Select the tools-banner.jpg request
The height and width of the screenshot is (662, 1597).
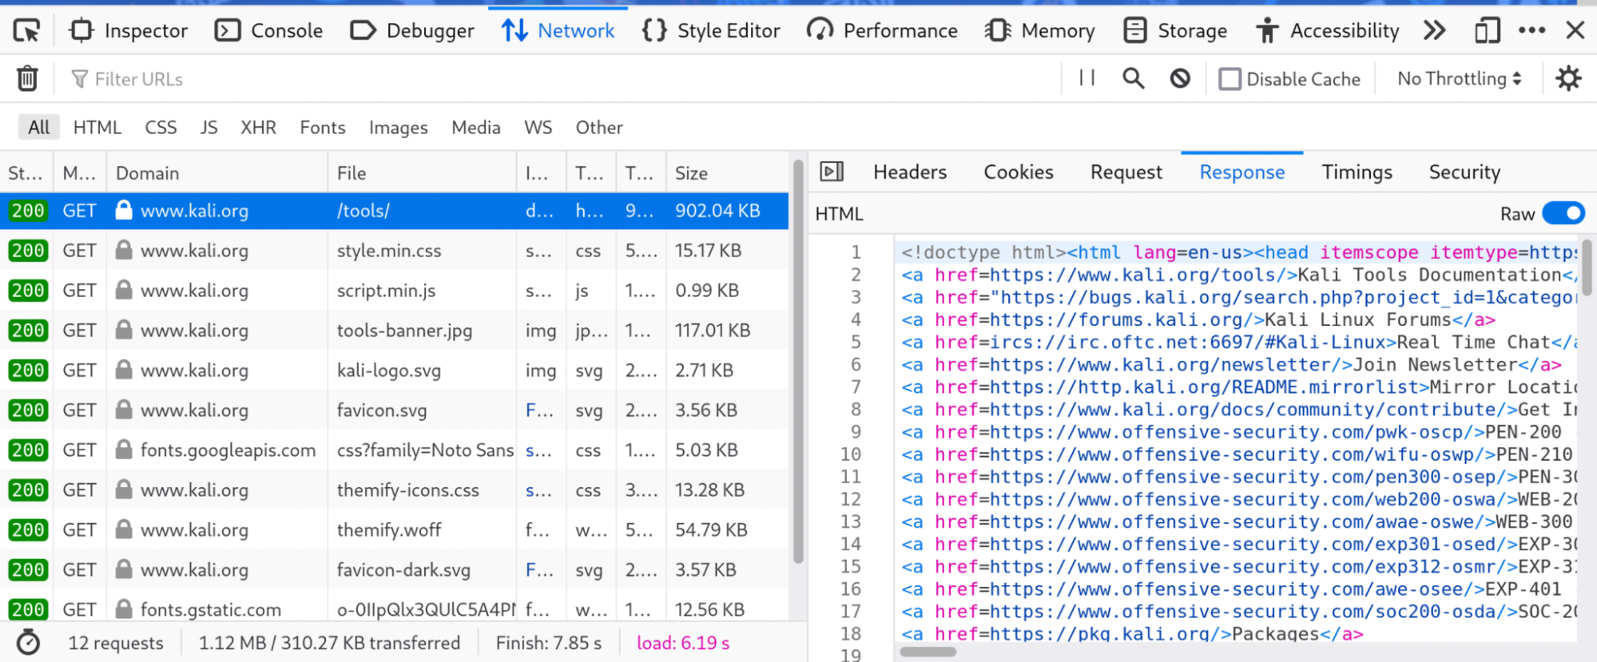394,330
